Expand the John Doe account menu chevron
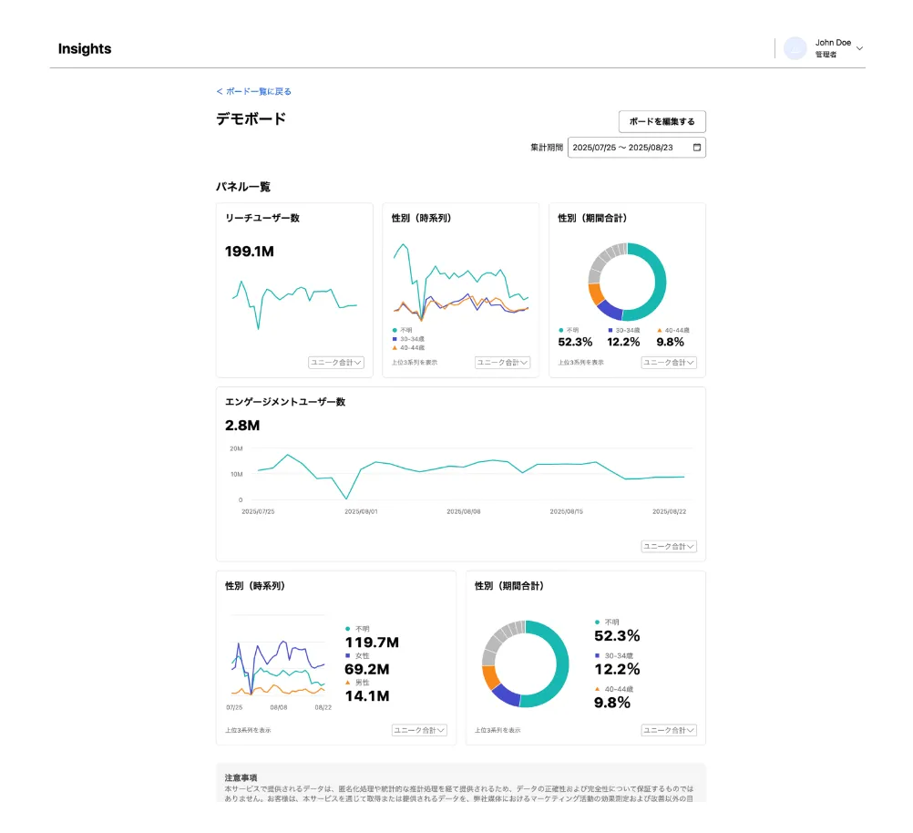The height and width of the screenshot is (833, 913). click(859, 48)
